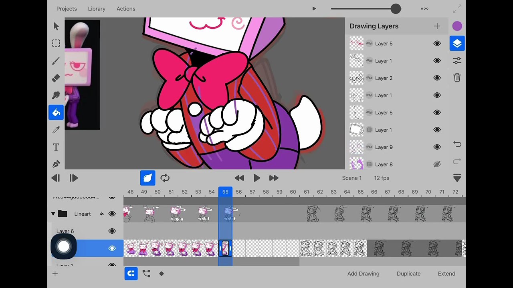This screenshot has height=288, width=513.
Task: Select the text tool
Action: (56, 147)
